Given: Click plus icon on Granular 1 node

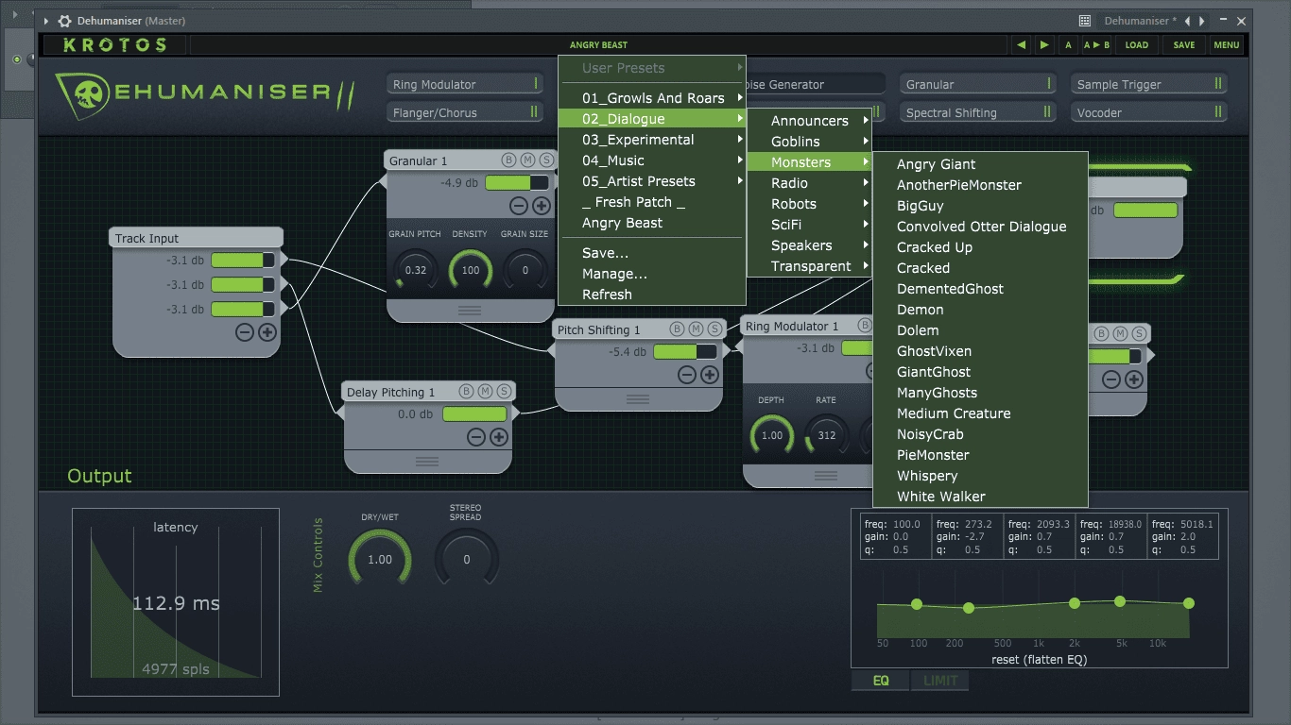Looking at the screenshot, I should point(541,206).
